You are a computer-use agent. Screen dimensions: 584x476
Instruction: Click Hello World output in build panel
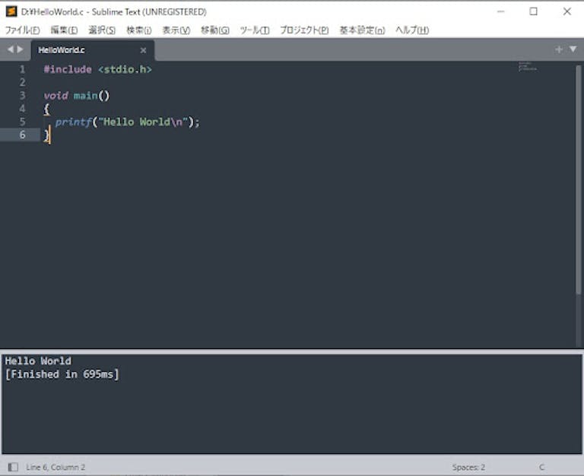[38, 361]
